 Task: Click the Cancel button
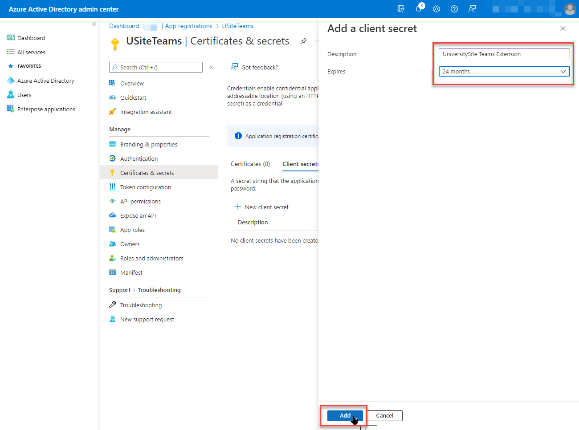tap(384, 415)
